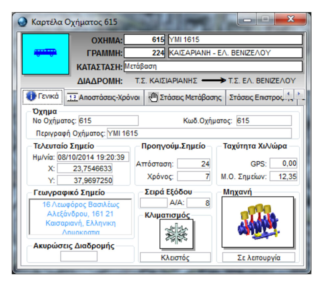The height and width of the screenshot is (284, 322).
Task: Click the Χρόνος field showing 7
Action: point(194,176)
